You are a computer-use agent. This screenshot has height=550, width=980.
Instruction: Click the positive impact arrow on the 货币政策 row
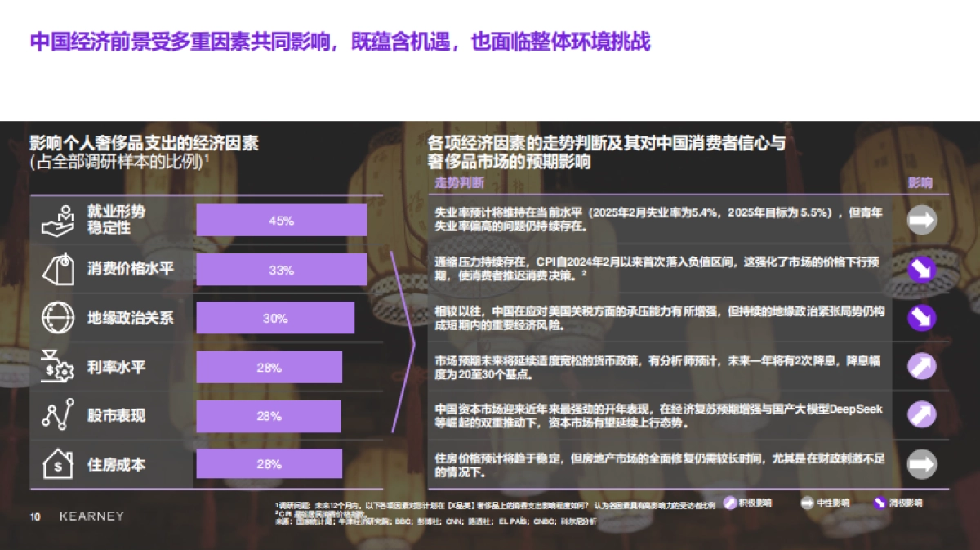coord(922,368)
